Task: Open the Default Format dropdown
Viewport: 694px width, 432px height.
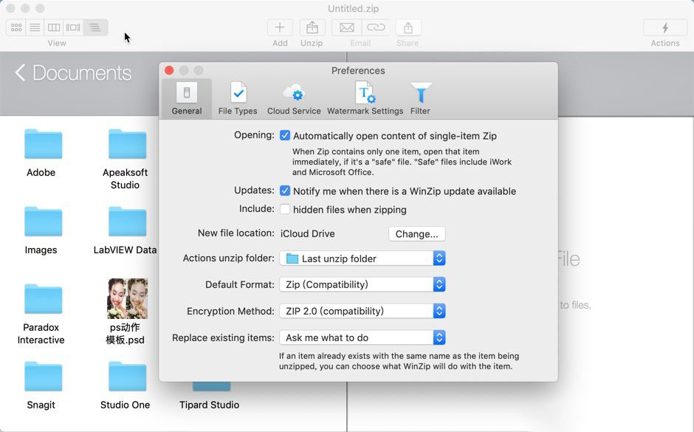Action: (363, 284)
